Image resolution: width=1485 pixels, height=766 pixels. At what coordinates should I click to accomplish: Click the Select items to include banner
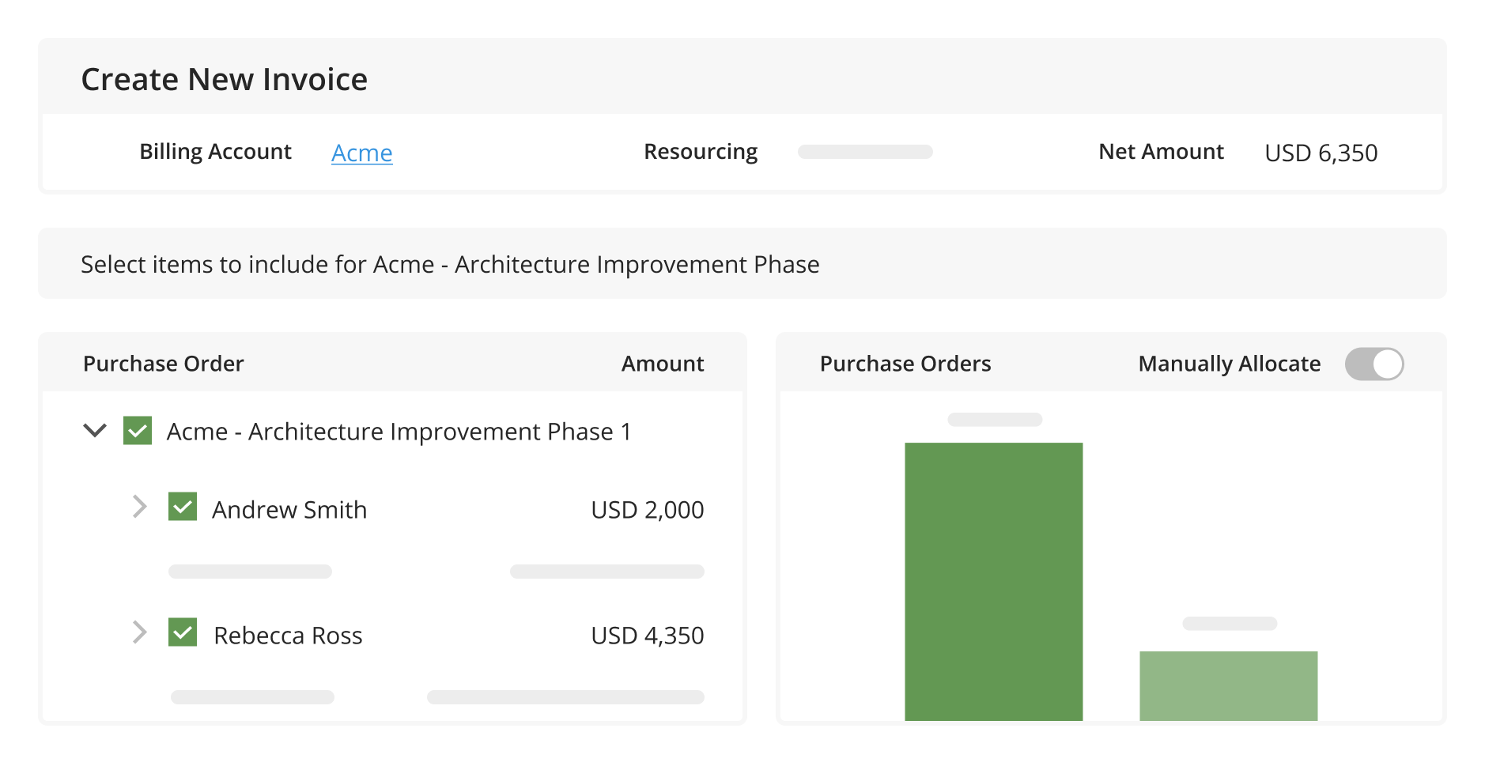click(x=449, y=264)
